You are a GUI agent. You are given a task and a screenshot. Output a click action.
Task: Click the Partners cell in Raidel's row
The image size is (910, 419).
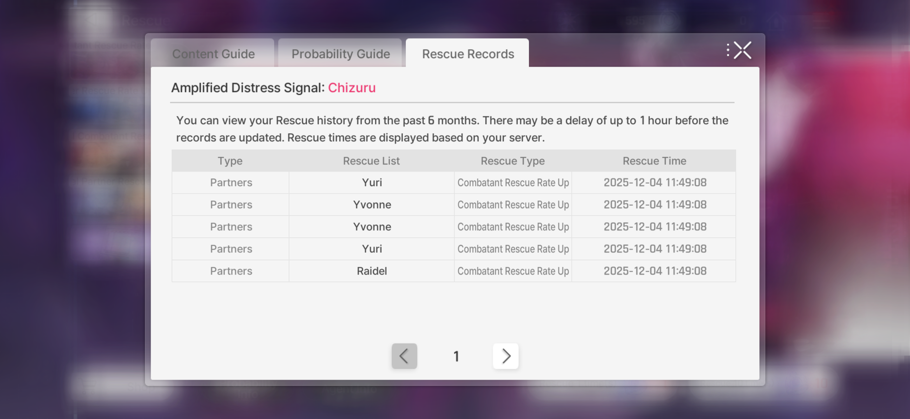tap(231, 271)
